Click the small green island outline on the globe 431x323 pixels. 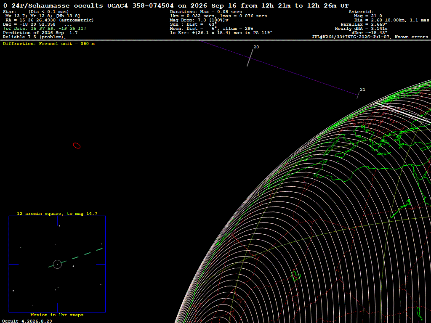tap(296, 276)
